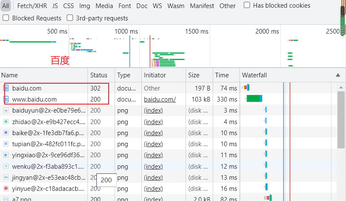Click image icon of tupian request
Screen dimensions: 346x201
(x=6, y=144)
